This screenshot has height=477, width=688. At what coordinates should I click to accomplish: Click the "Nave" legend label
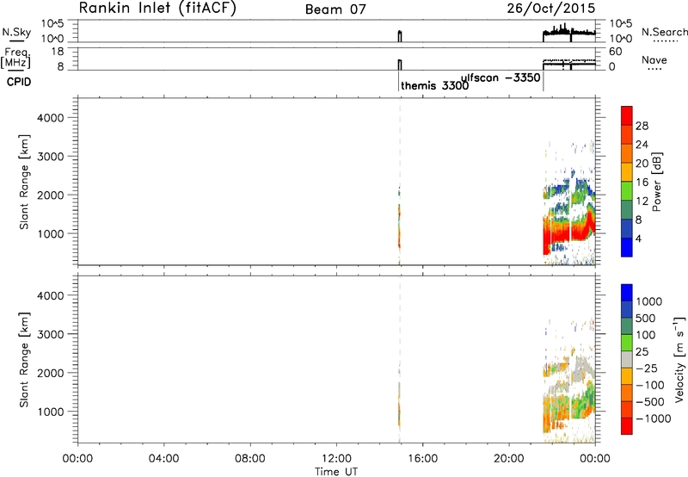coord(654,59)
